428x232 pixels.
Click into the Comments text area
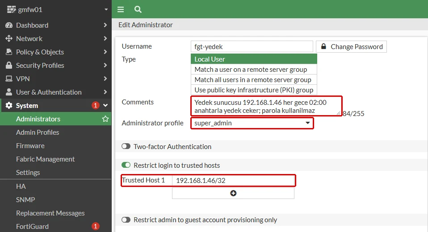266,106
